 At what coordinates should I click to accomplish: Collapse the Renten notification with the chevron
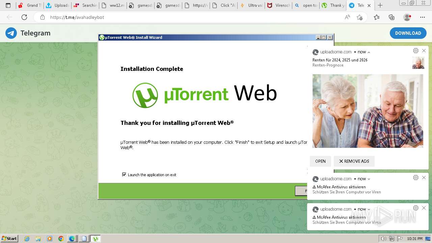point(369,52)
